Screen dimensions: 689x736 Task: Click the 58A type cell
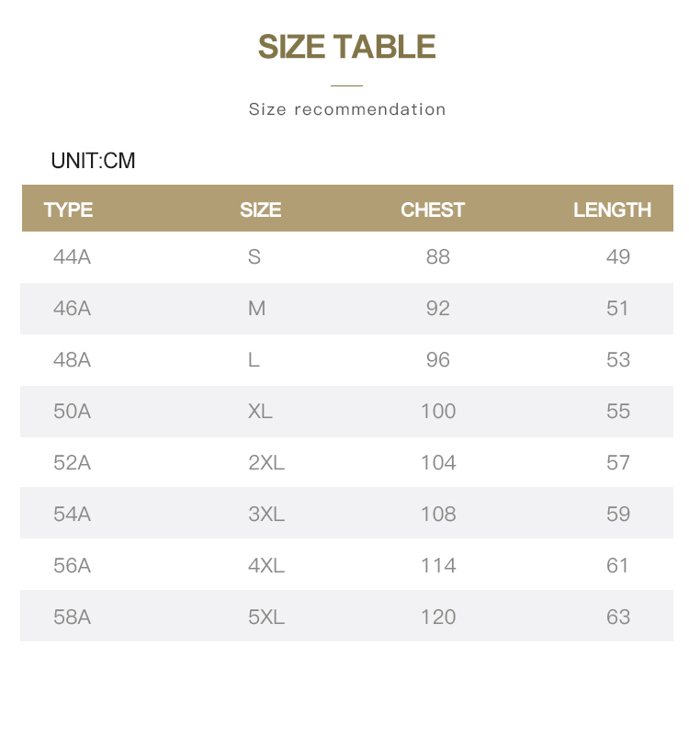(x=73, y=617)
